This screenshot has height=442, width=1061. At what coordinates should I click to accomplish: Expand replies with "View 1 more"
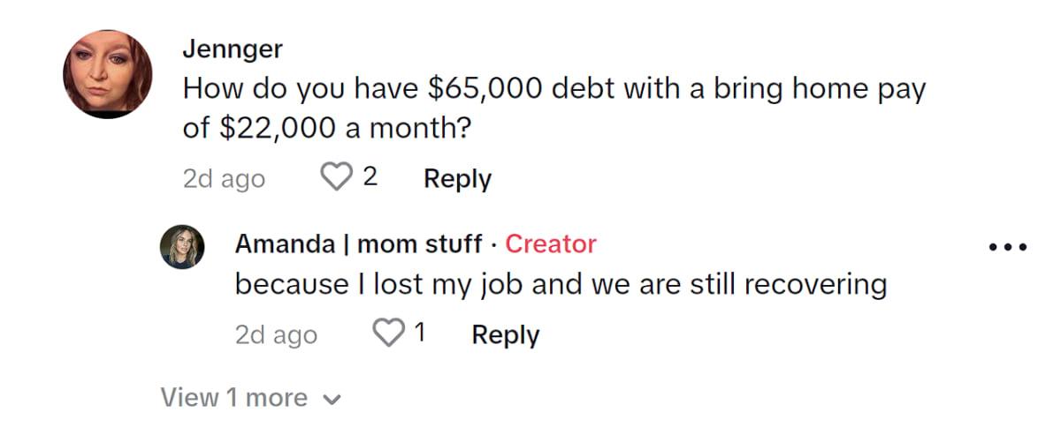pyautogui.click(x=234, y=398)
